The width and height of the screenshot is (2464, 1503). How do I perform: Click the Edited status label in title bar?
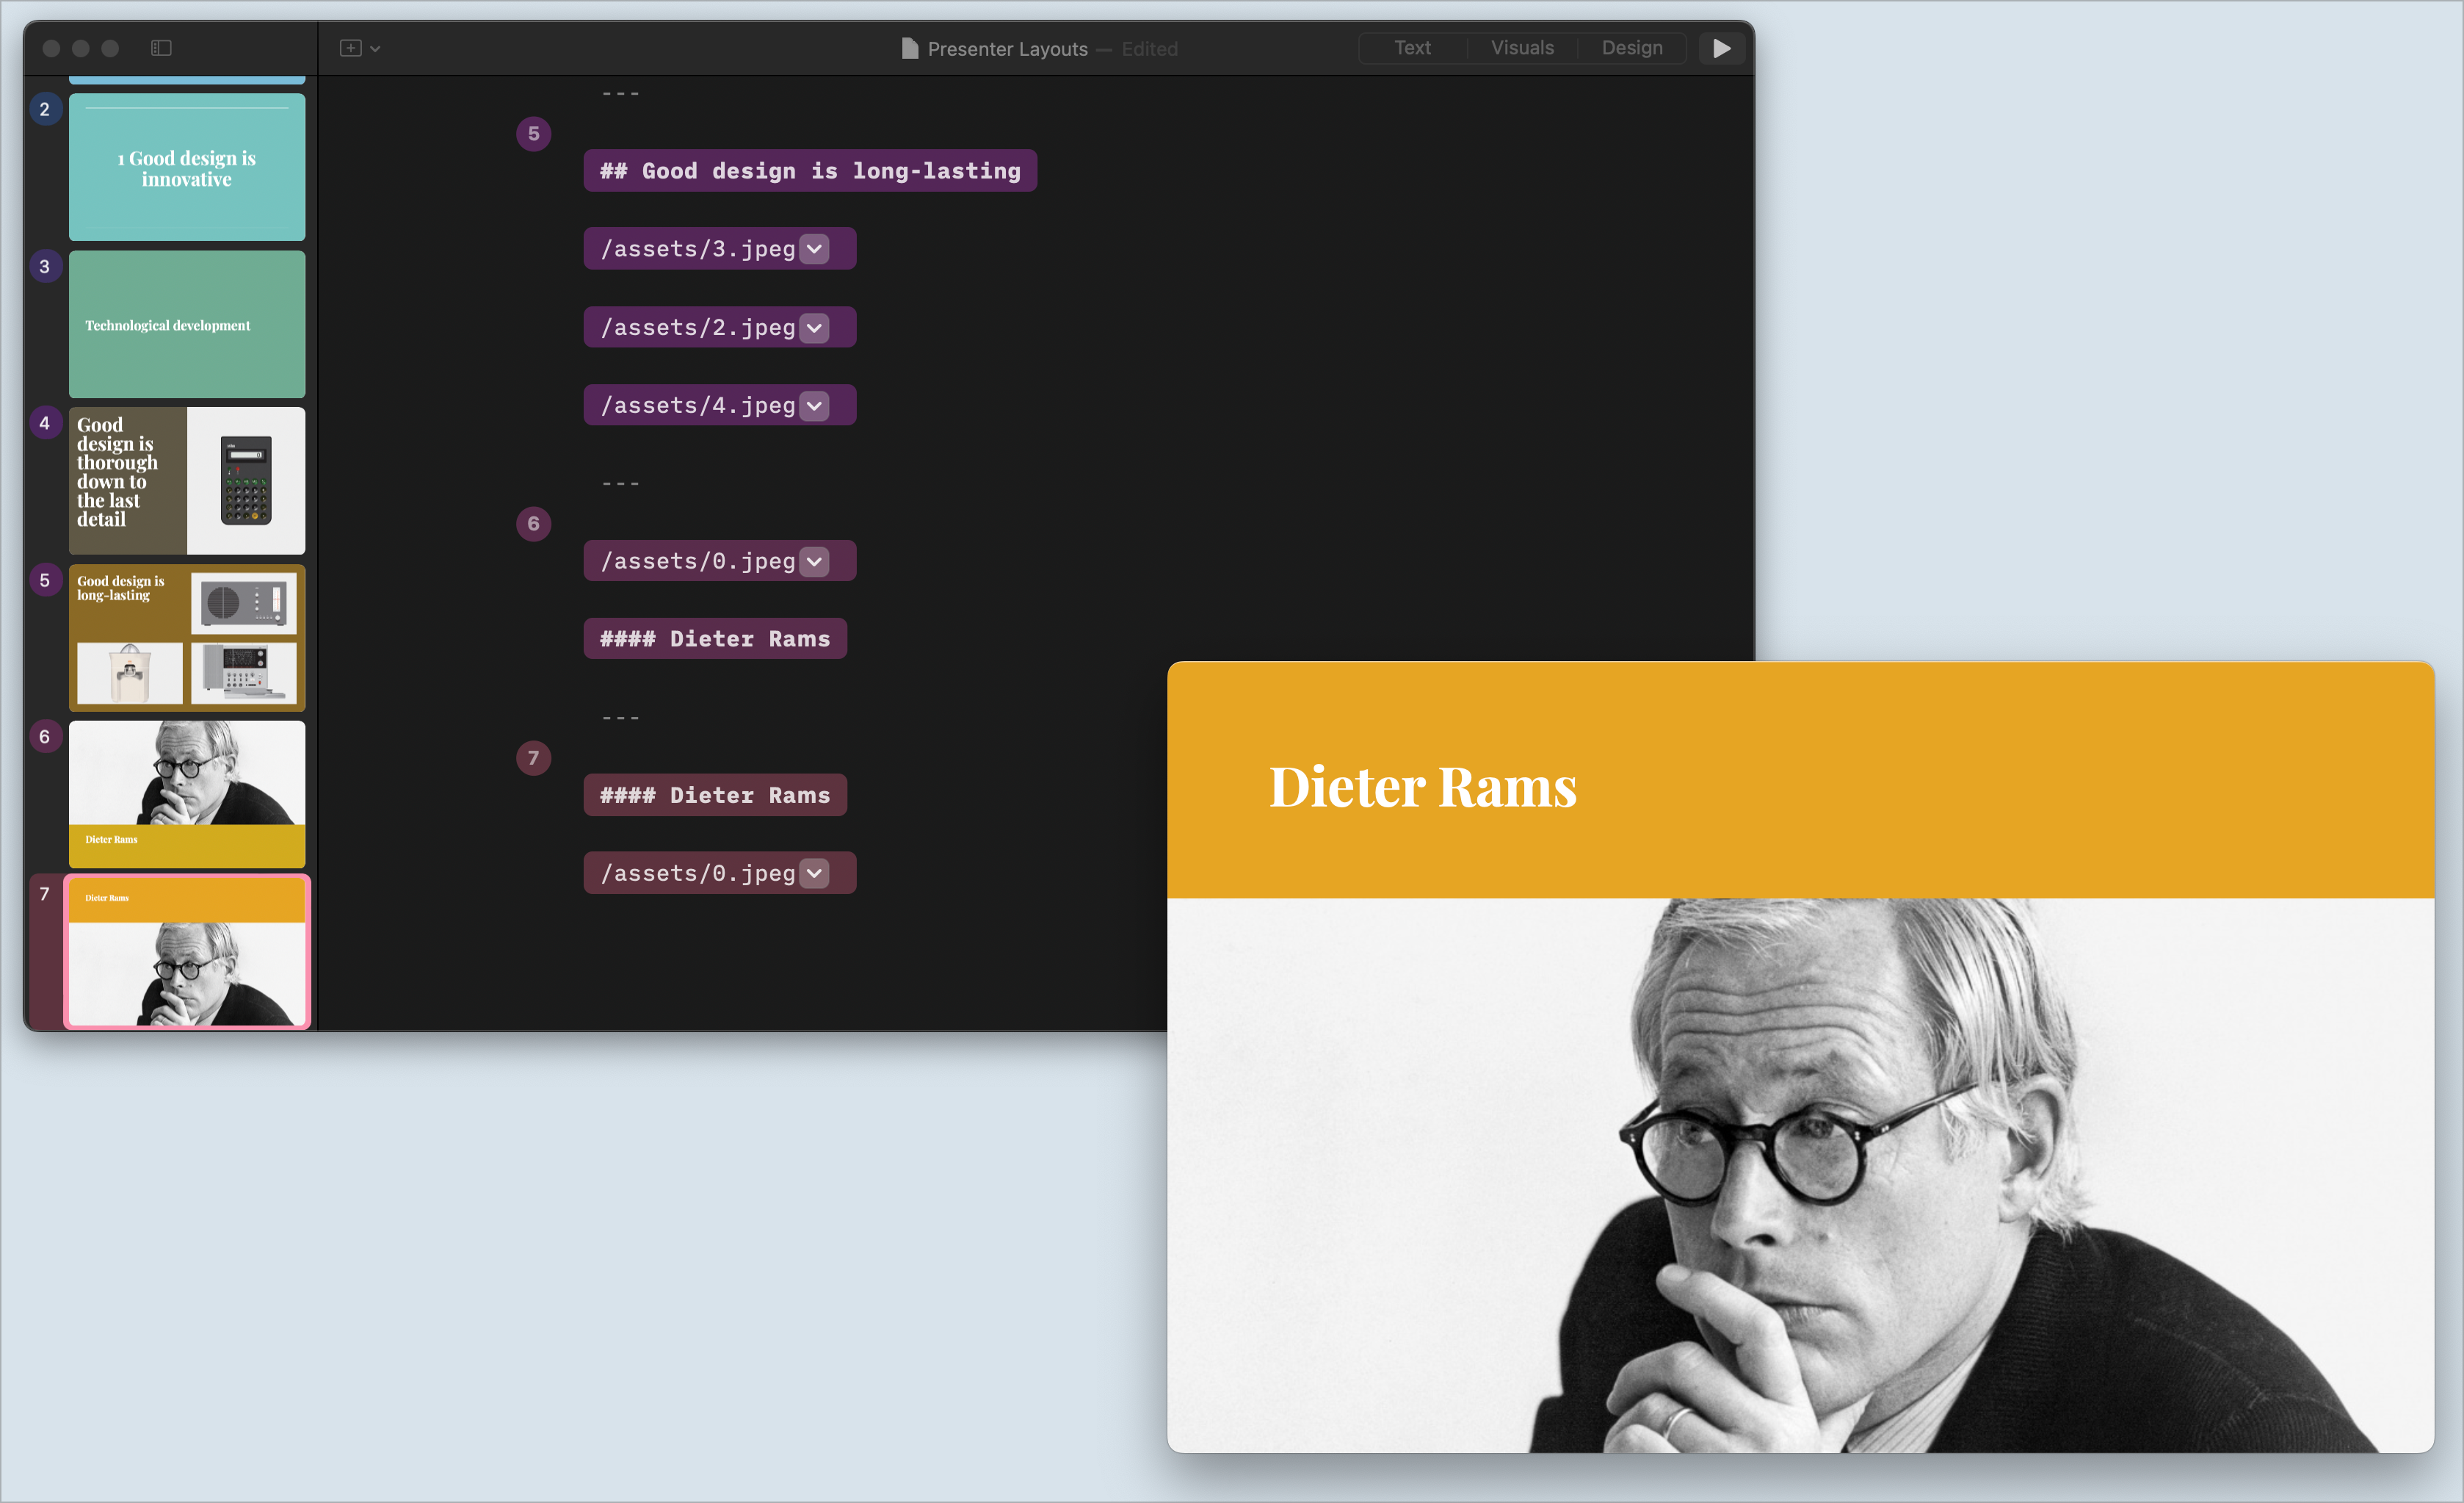(1149, 49)
